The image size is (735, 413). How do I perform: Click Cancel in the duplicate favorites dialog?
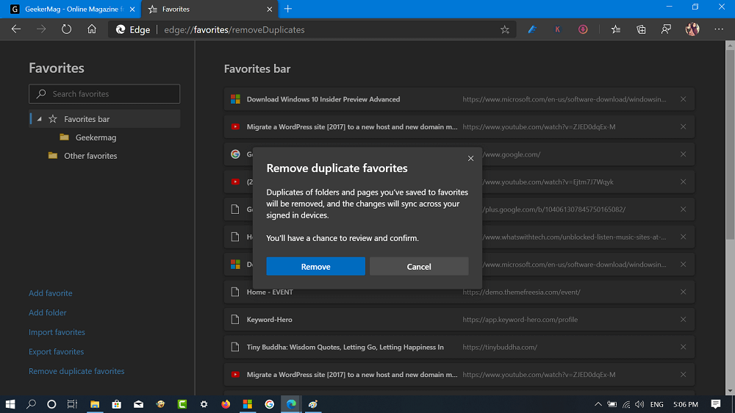[419, 266]
